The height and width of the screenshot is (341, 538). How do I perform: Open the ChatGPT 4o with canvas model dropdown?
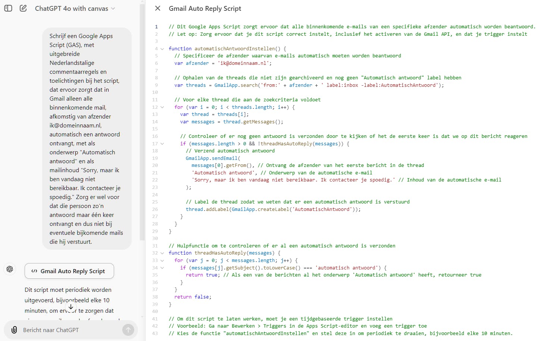pyautogui.click(x=75, y=9)
